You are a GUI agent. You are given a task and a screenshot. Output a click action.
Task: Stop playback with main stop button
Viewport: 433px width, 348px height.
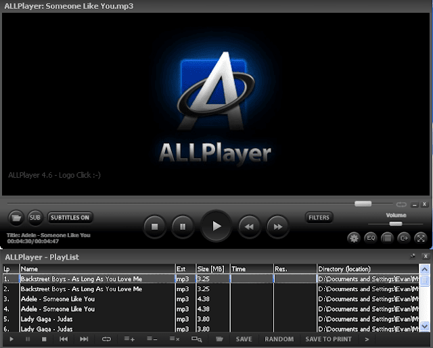click(x=155, y=226)
